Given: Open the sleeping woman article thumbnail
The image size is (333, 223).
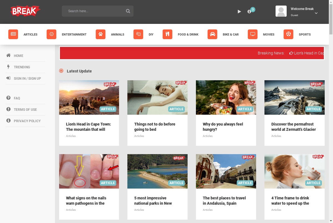Looking at the screenshot, I should coord(157,97).
